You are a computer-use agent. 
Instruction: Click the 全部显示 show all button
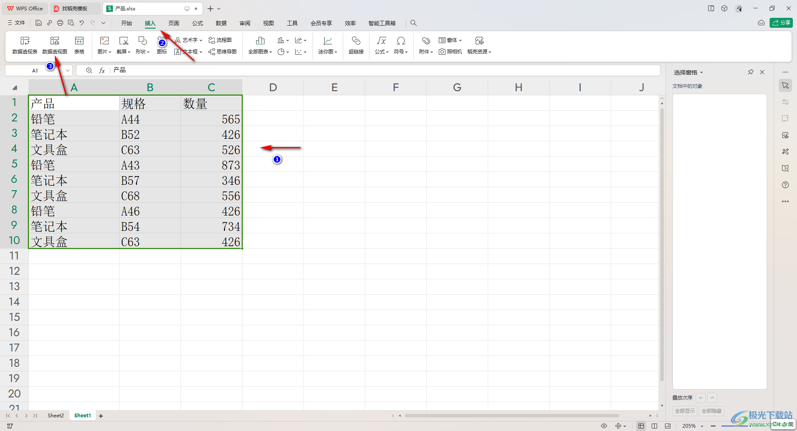point(685,411)
